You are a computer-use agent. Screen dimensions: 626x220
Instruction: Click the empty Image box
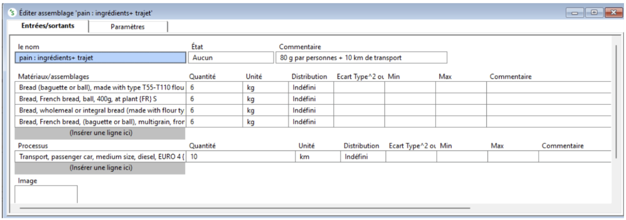click(46, 194)
